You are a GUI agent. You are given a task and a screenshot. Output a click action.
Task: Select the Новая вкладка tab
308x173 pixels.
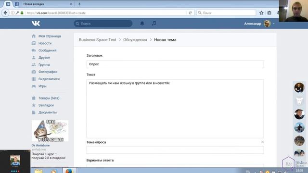[47, 4]
